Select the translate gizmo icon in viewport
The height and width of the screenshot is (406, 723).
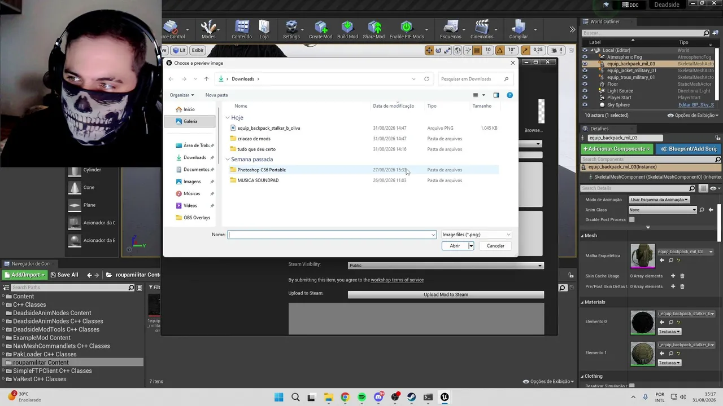point(429,50)
